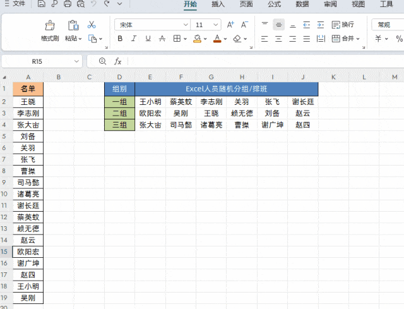Image resolution: width=404 pixels, height=309 pixels.
Task: Click the 粘贴 paste icon
Action: (73, 25)
